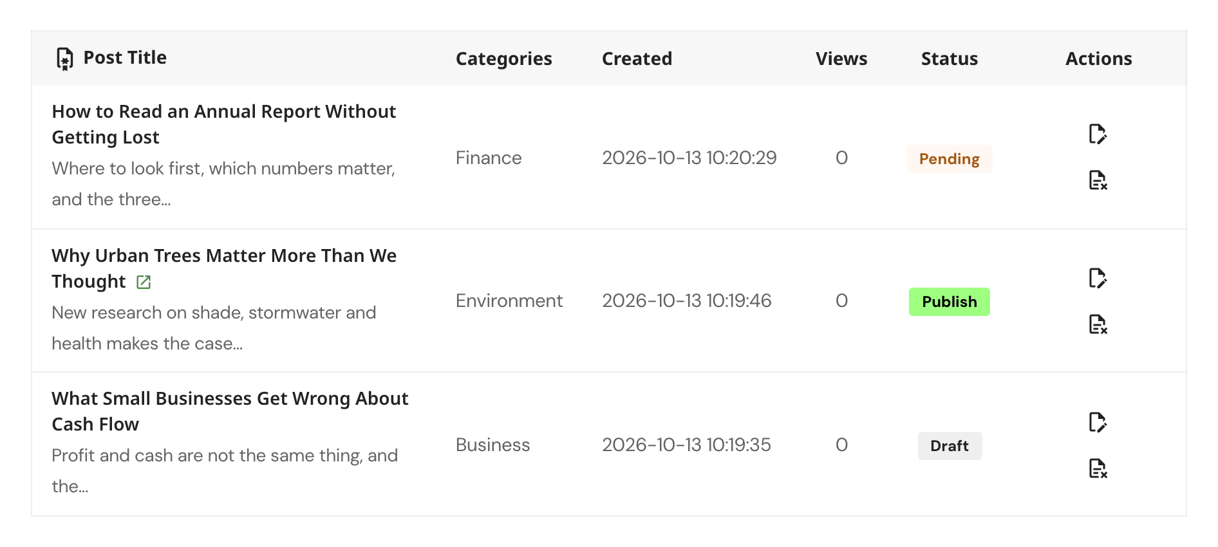Image resolution: width=1218 pixels, height=547 pixels.
Task: Open 'What Small Businesses Get Wrong' title
Action: click(230, 411)
